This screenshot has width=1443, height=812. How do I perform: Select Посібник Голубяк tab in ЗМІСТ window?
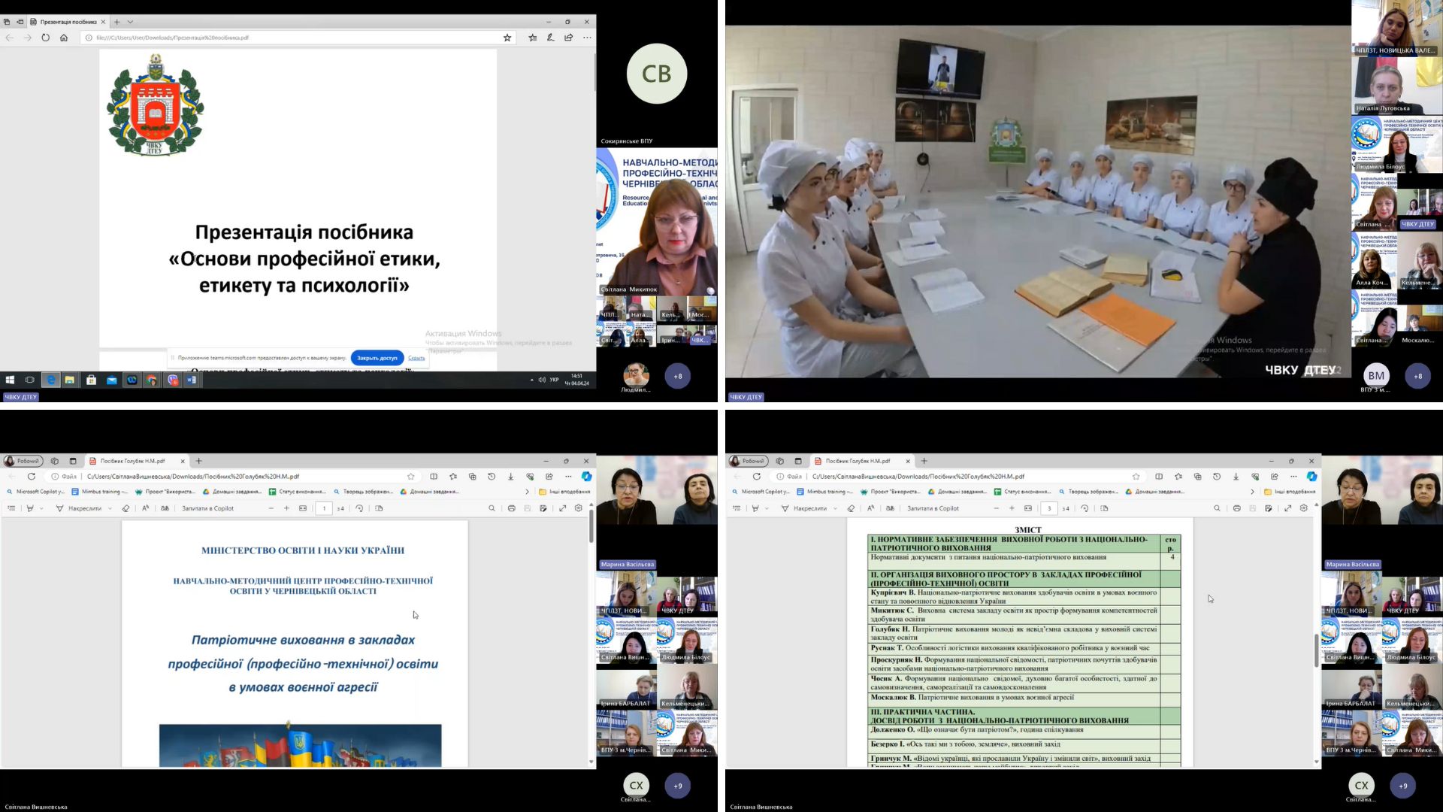click(858, 461)
